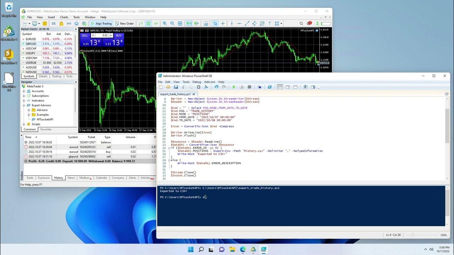
Task: Open PowerShell ISE Debug menu
Action: 196,82
